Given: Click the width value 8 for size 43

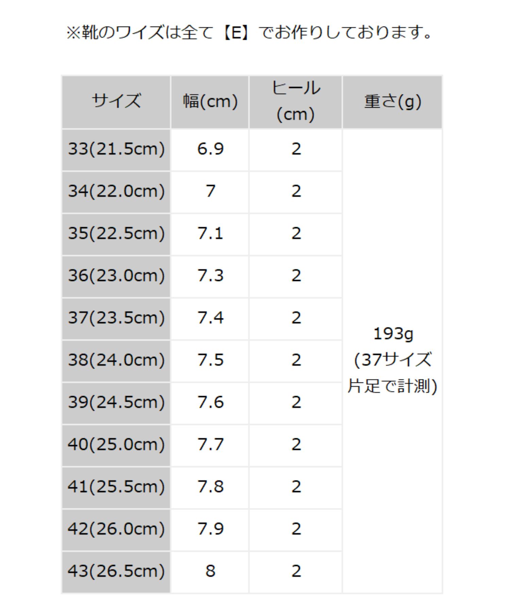Looking at the screenshot, I should [x=210, y=571].
